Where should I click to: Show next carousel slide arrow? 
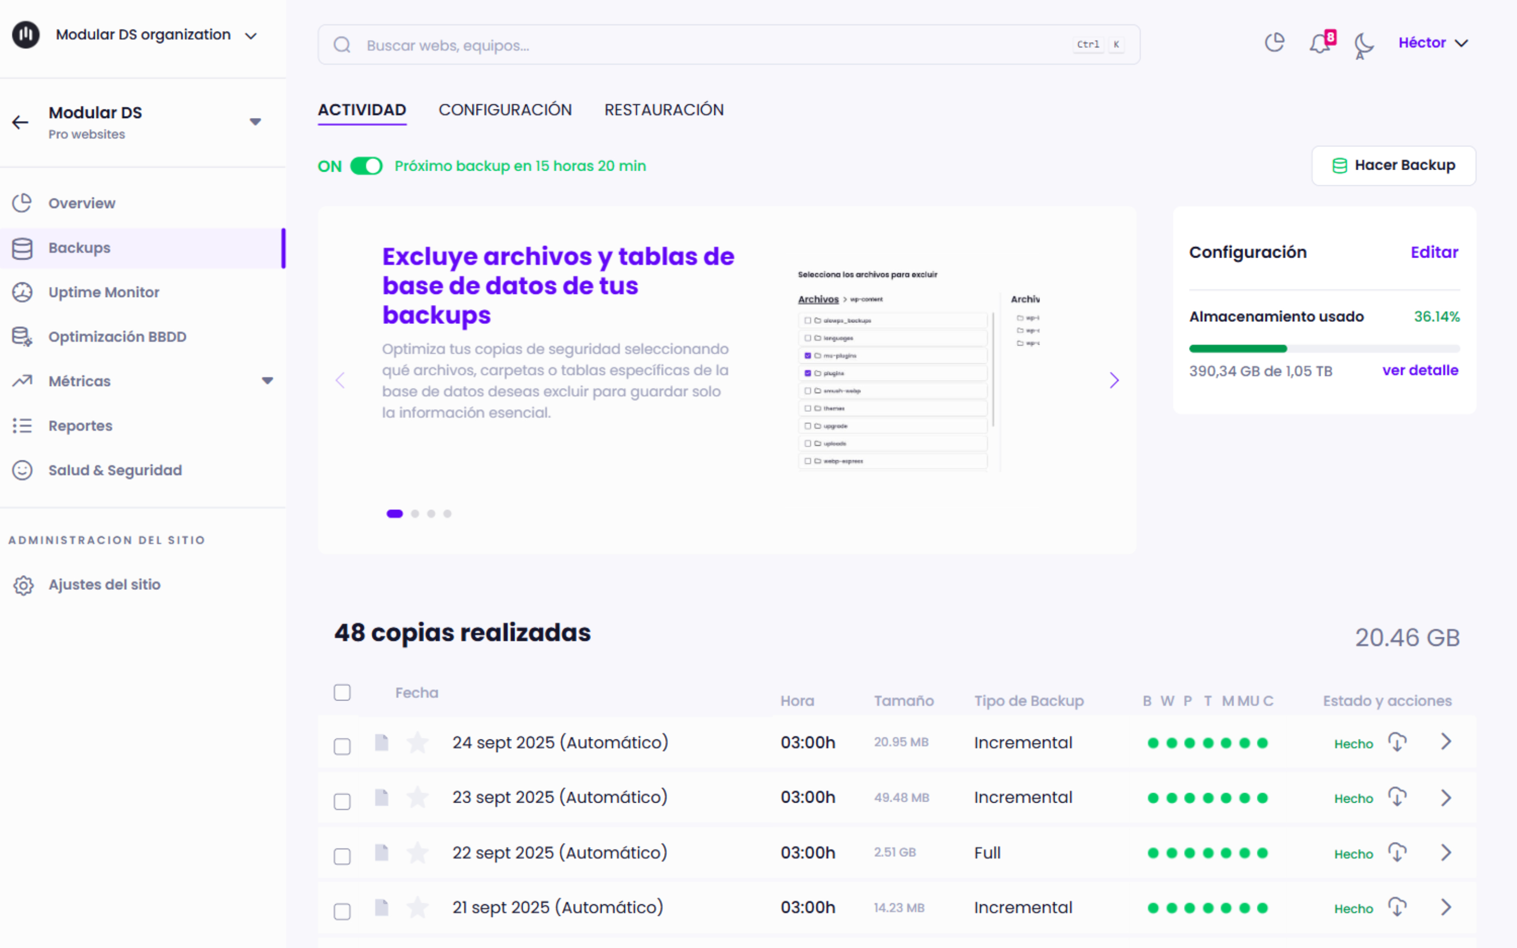pyautogui.click(x=1114, y=380)
